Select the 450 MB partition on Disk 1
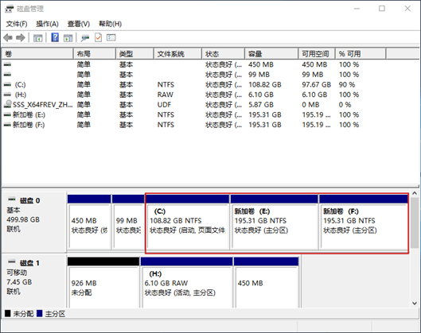 click(267, 283)
